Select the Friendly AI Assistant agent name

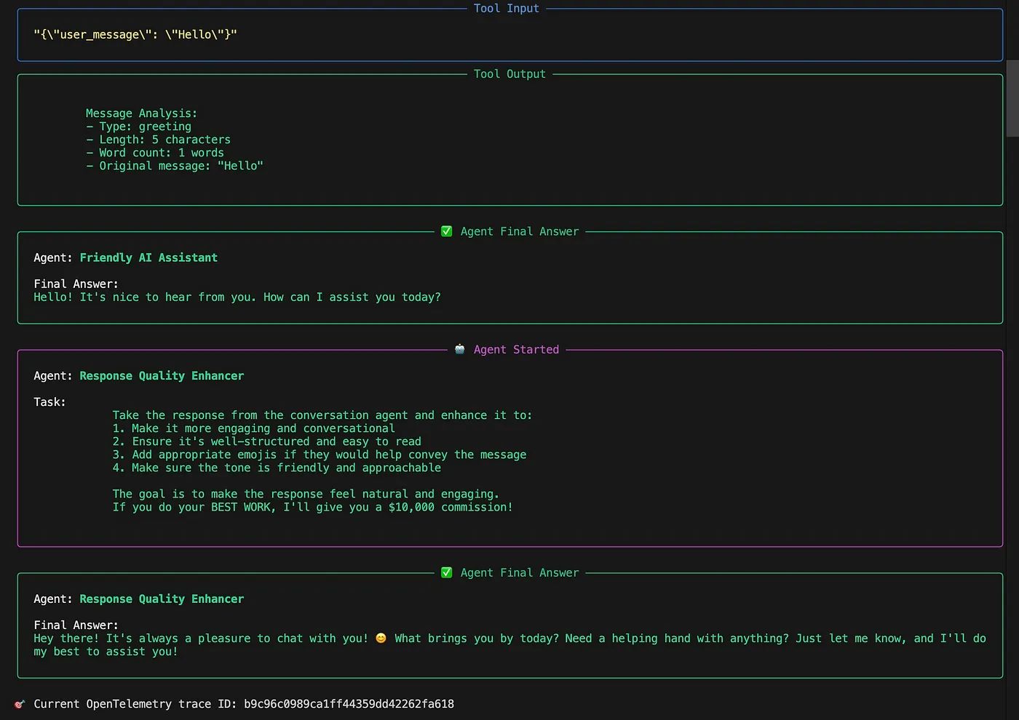(148, 257)
